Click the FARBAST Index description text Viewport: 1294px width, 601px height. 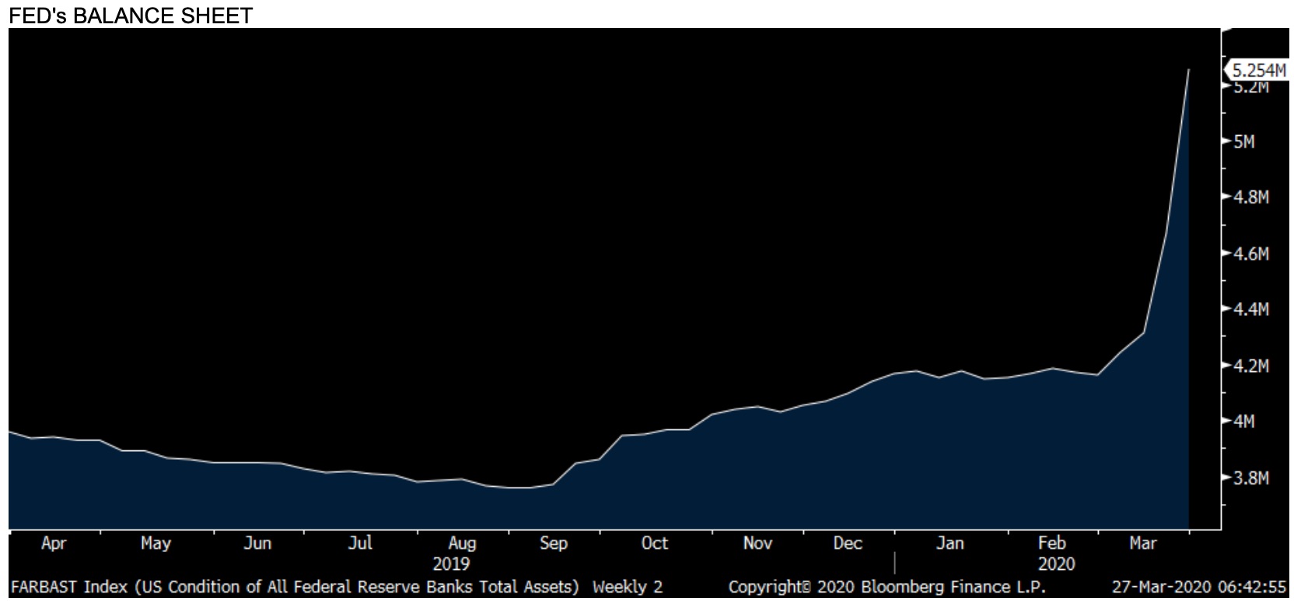(295, 587)
